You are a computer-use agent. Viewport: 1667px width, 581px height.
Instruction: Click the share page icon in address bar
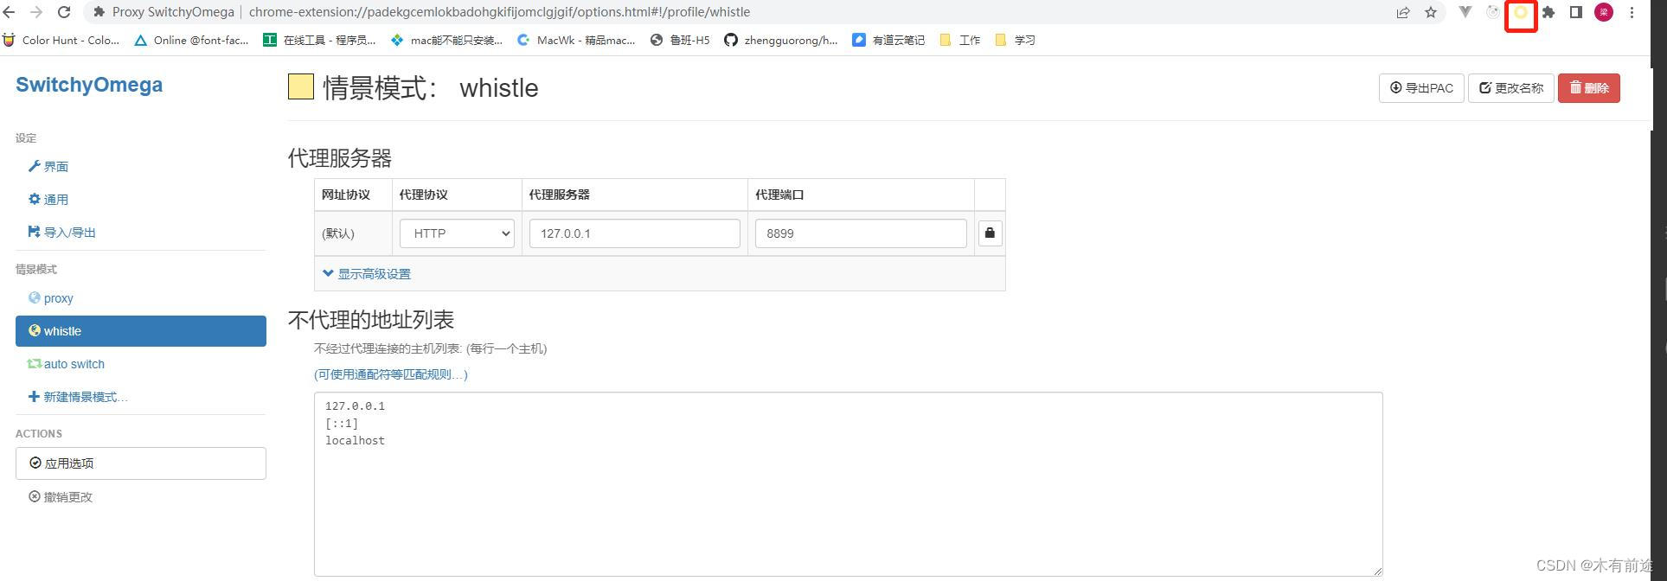1403,12
